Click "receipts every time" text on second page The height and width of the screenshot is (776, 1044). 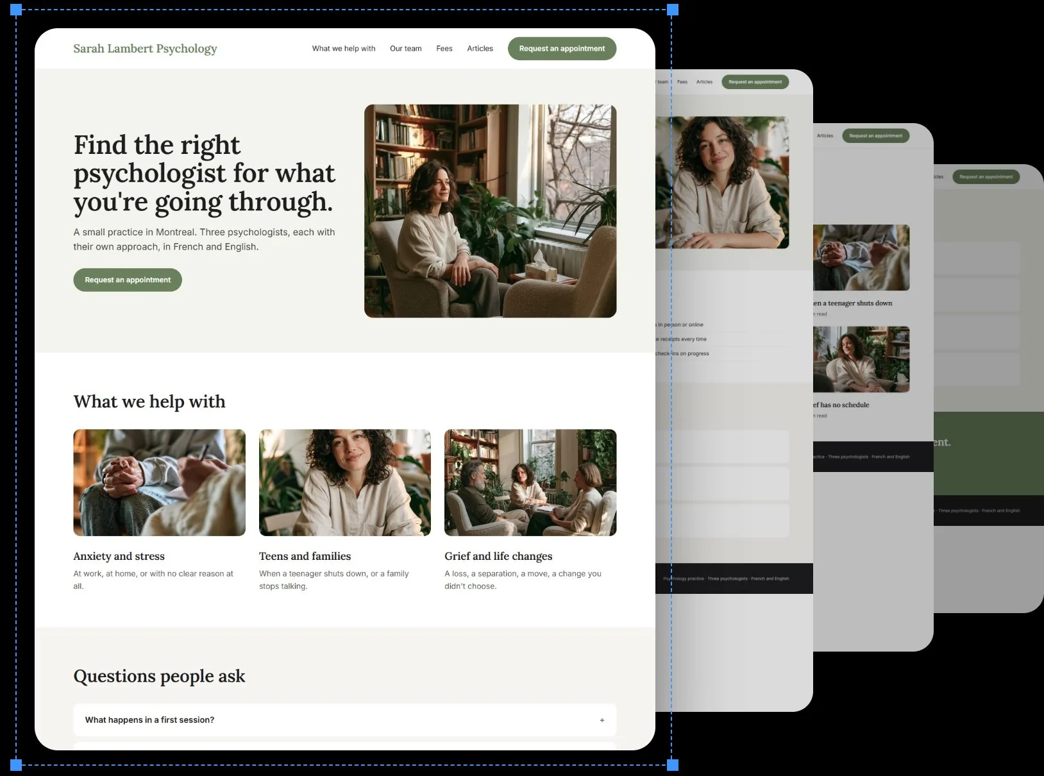pyautogui.click(x=681, y=339)
